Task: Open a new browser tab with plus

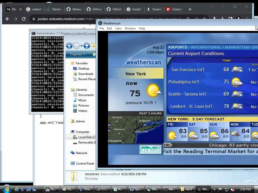Action: coord(190,9)
